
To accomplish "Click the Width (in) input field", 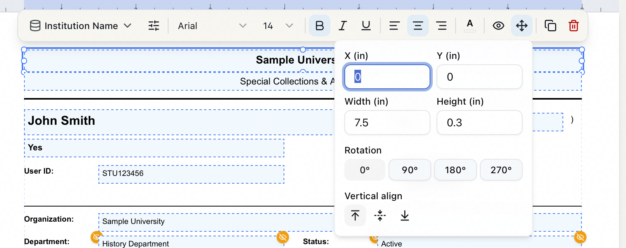I will pyautogui.click(x=387, y=122).
